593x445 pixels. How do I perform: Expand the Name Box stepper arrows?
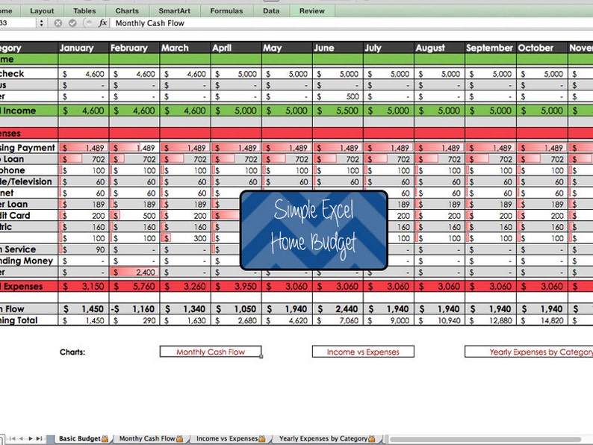41,23
